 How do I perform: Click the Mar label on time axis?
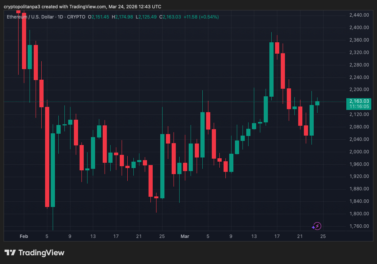pyautogui.click(x=185, y=236)
